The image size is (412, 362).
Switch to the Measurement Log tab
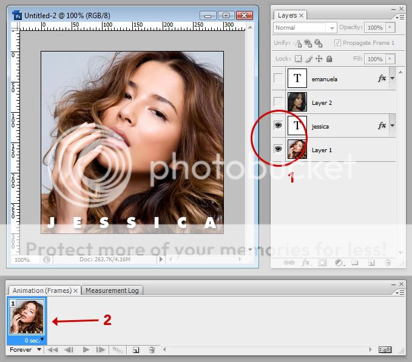[112, 290]
